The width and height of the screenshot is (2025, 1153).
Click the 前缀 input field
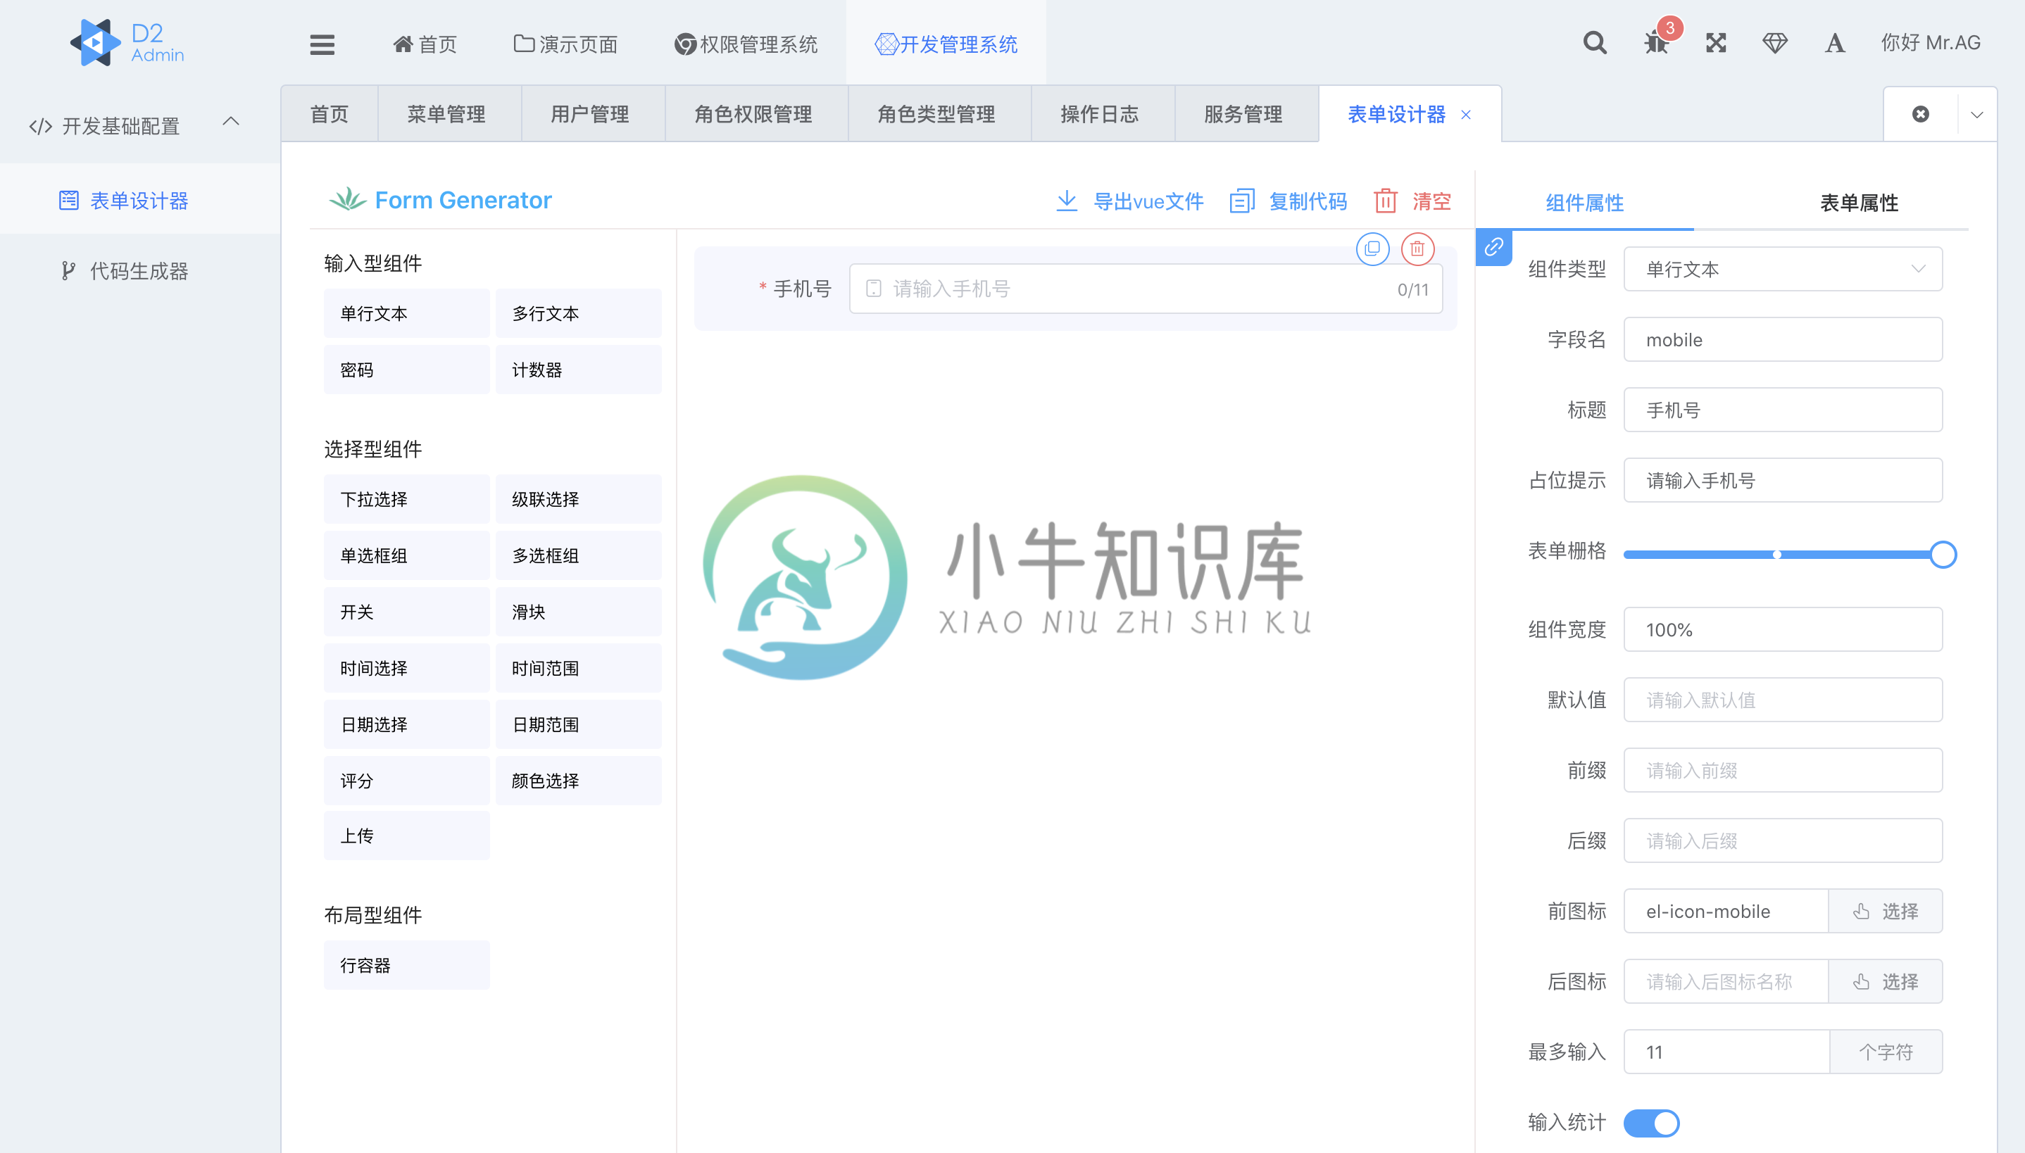[1783, 771]
